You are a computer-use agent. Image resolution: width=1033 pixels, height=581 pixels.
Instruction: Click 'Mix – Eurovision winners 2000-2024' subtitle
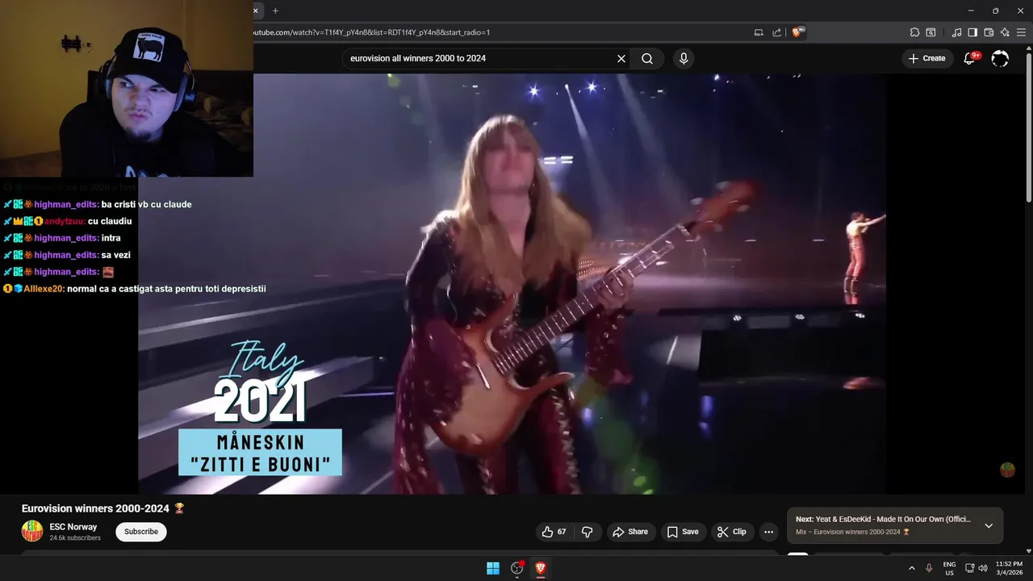pos(852,532)
